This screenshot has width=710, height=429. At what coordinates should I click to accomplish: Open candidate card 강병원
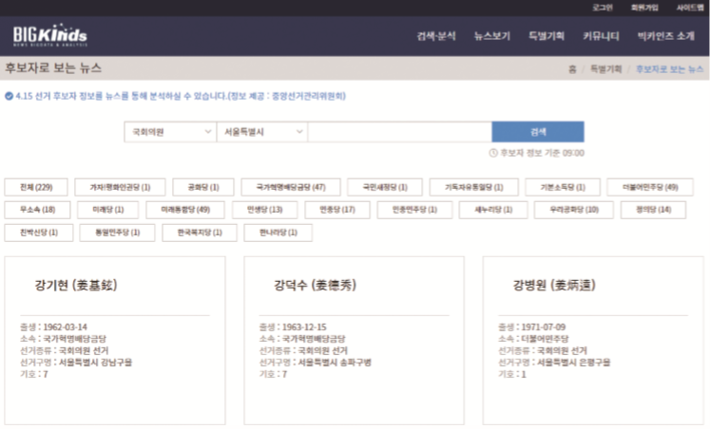[x=593, y=341]
